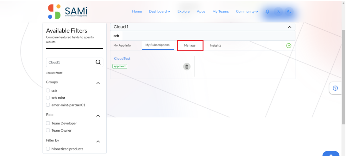Open My Teams in navigation
346x157 pixels.
(x=220, y=11)
